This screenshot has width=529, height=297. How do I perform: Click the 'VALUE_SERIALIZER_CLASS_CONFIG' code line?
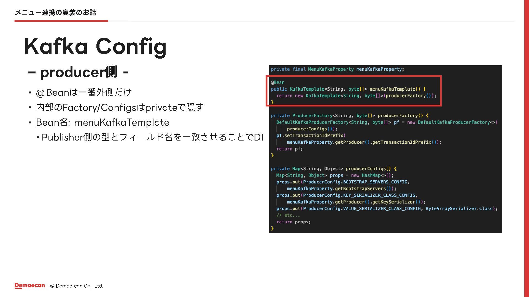click(387, 209)
